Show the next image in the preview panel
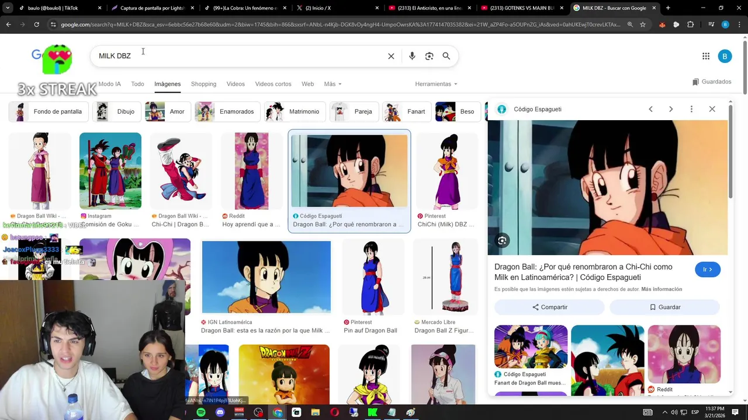This screenshot has height=420, width=748. [x=671, y=109]
